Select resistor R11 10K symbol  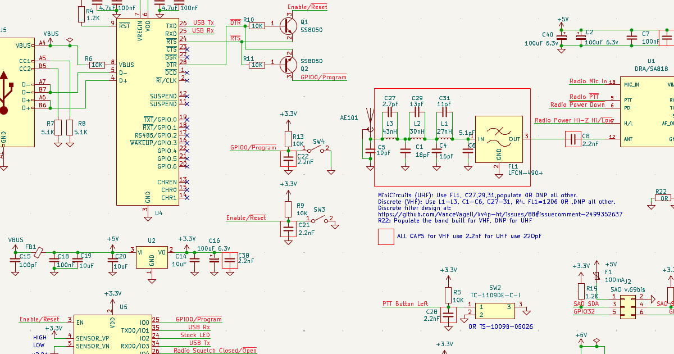pos(257,65)
